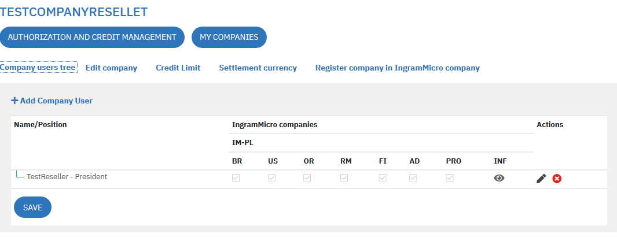The width and height of the screenshot is (617, 241).
Task: Select the TestReseller - President tree node
Action: (x=67, y=177)
